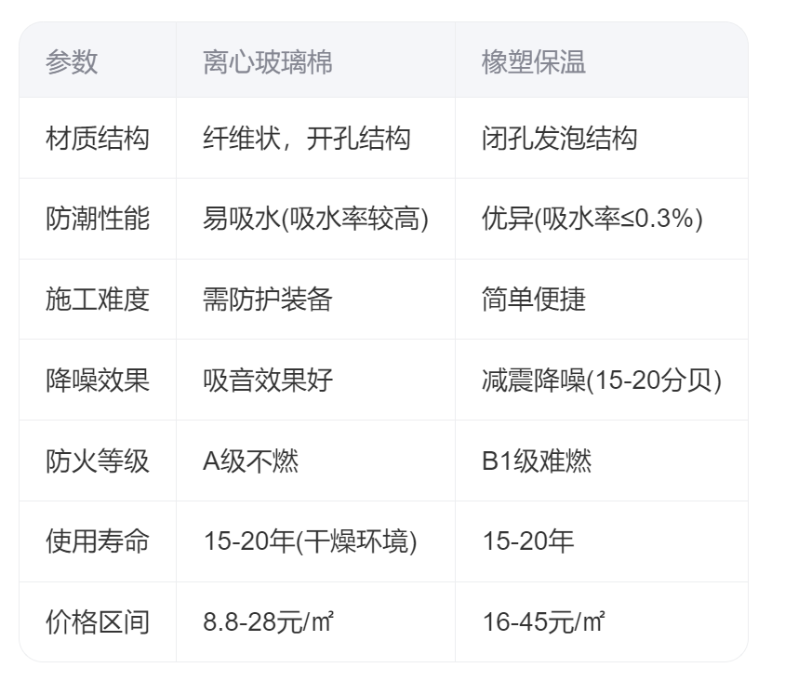Select the 离心玻璃棉 column header

coord(268,61)
